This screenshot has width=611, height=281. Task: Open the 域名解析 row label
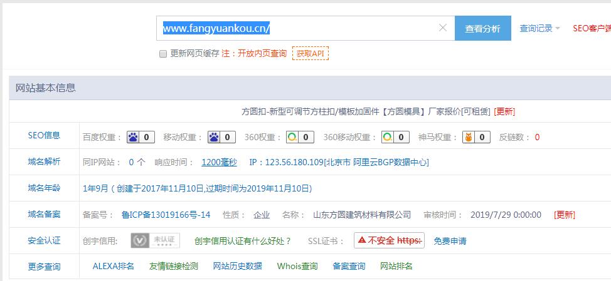tap(44, 162)
